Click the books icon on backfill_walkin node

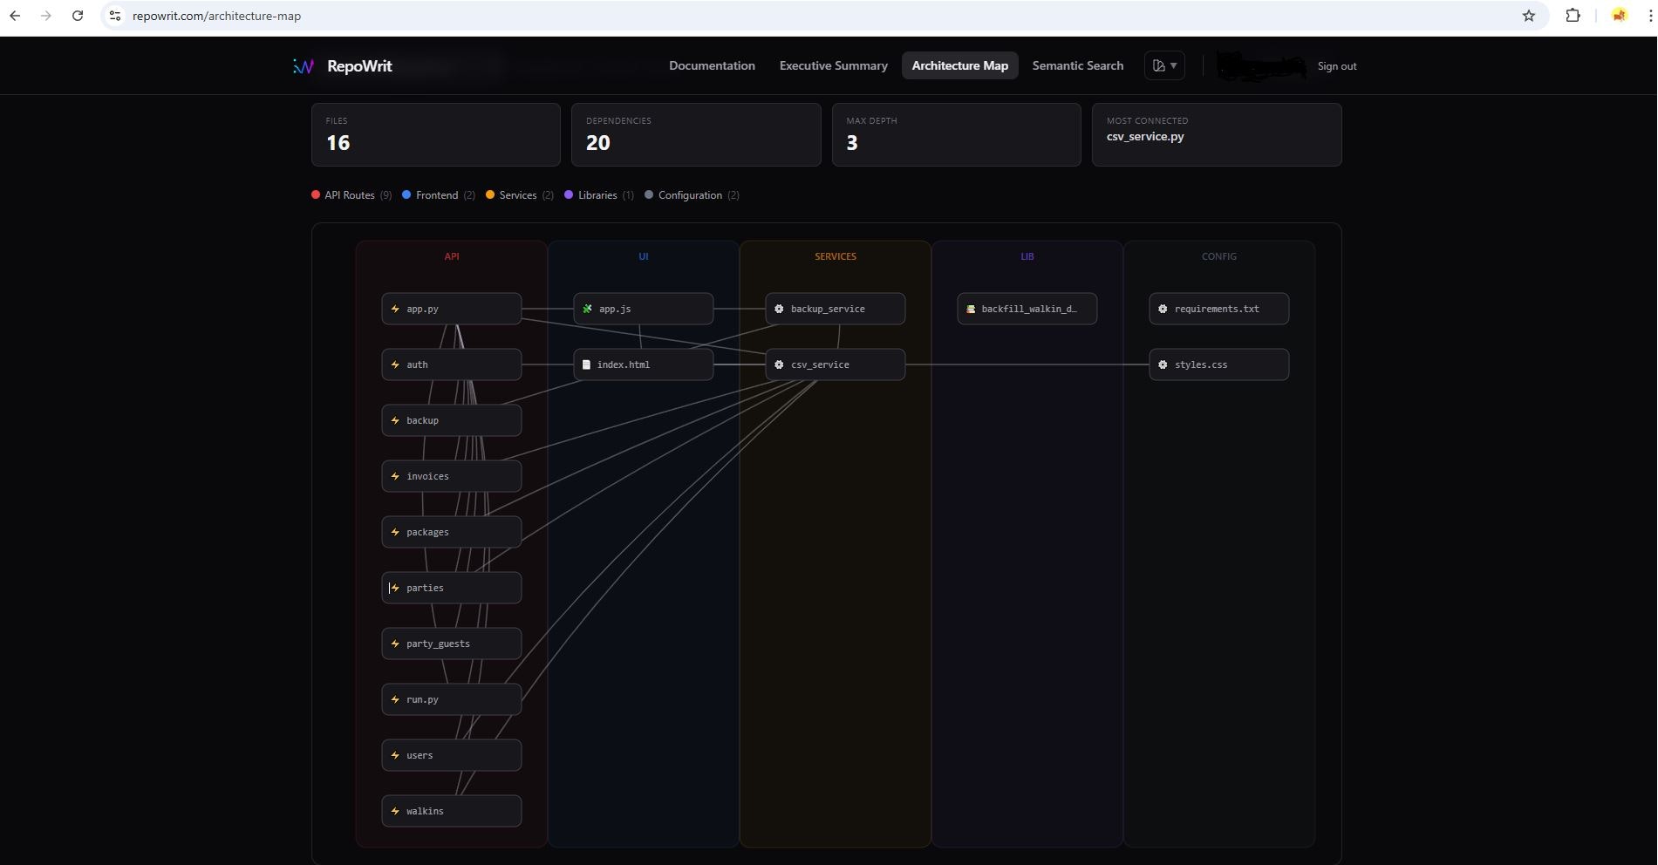[x=971, y=309]
